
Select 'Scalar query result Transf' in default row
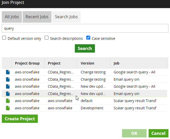[135, 101]
